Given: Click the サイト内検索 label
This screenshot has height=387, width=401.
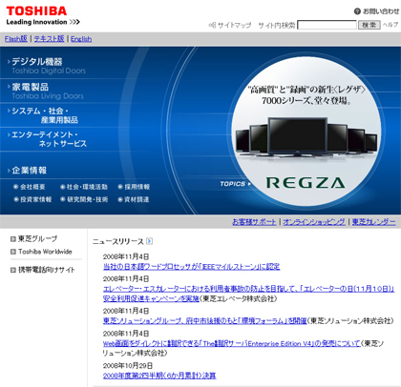Looking at the screenshot, I should [x=277, y=25].
